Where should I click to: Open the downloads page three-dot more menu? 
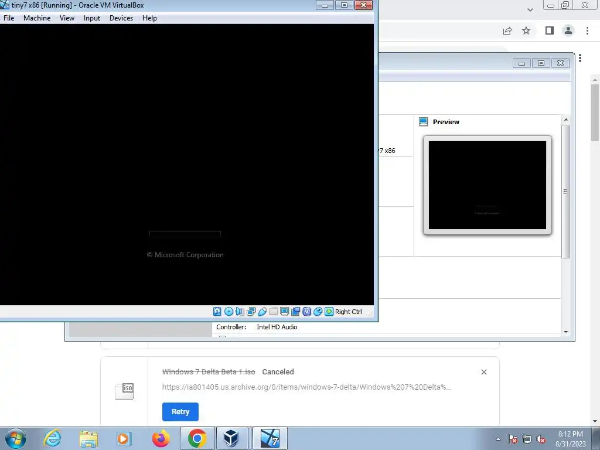(580, 58)
